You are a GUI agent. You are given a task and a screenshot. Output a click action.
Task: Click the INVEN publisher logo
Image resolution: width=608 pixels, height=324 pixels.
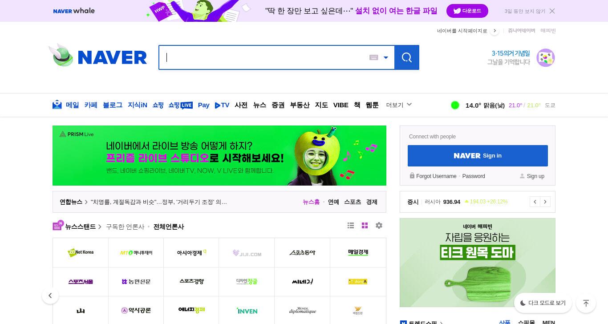tap(247, 311)
